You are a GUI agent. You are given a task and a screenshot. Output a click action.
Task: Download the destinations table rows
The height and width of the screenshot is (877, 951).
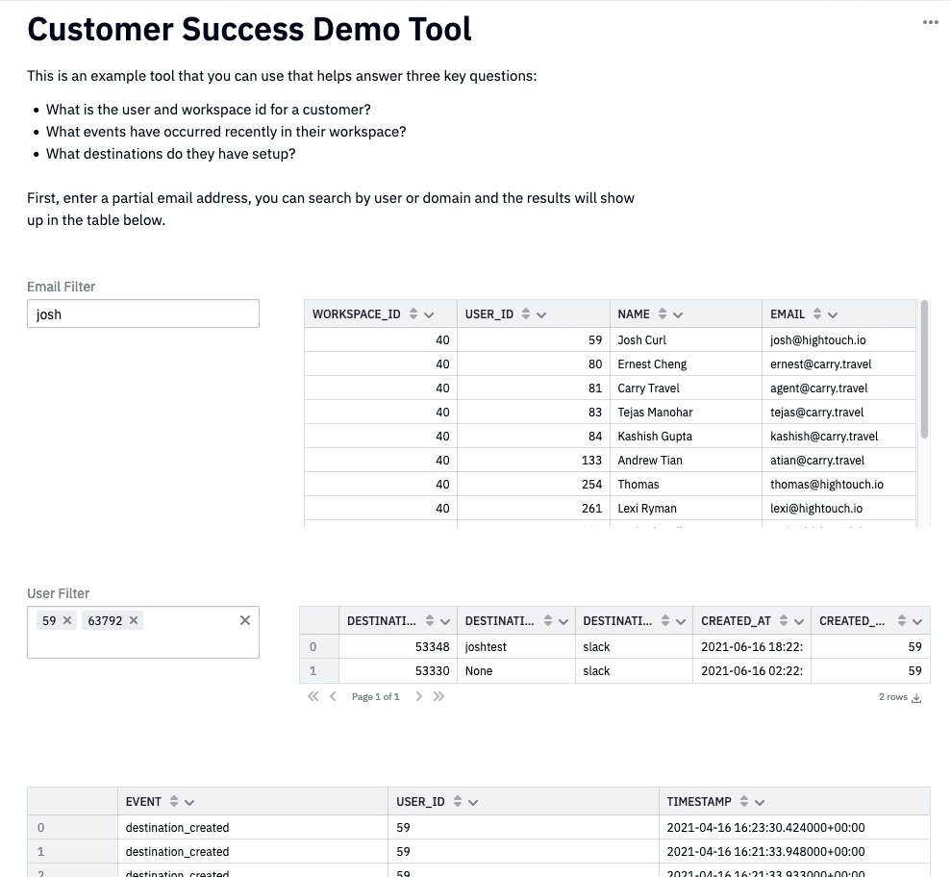point(916,697)
